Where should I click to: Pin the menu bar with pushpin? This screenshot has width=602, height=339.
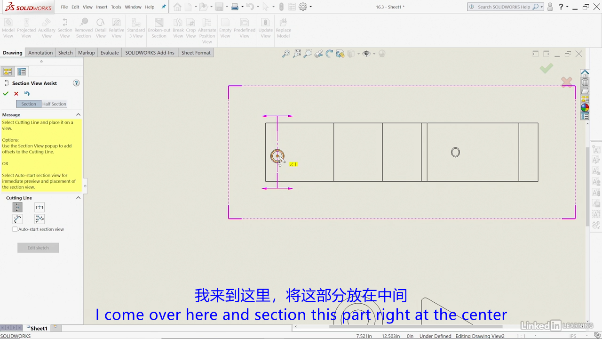pyautogui.click(x=164, y=7)
